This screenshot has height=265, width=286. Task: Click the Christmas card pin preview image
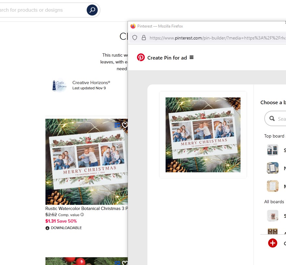coord(203,135)
